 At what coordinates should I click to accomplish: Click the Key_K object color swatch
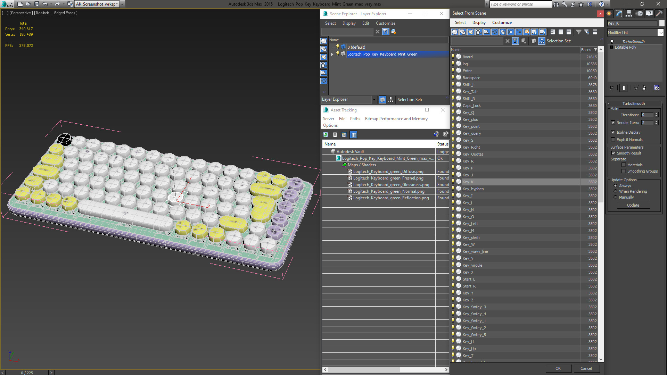click(662, 23)
